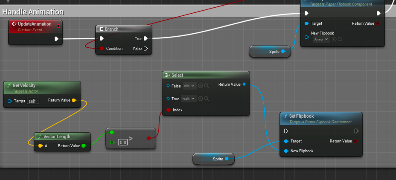The image size is (396, 180).
Task: Click browse magnifier icon next to Idle dropdown
Action: pos(207,86)
